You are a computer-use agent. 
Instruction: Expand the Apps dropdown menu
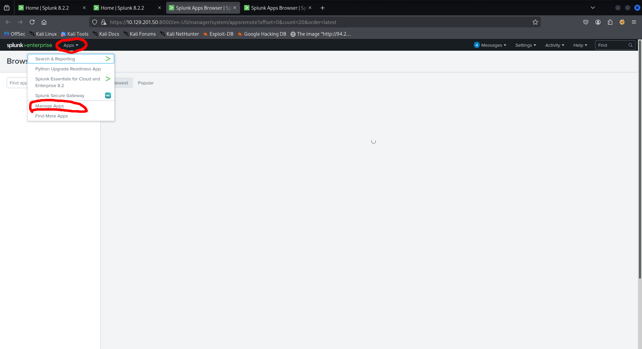pos(71,45)
